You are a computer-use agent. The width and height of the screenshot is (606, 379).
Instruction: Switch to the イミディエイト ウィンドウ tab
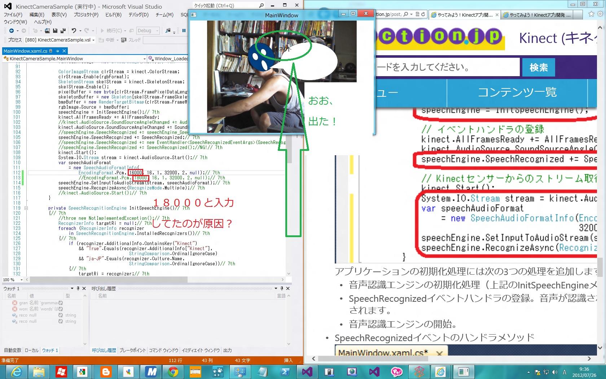point(201,350)
